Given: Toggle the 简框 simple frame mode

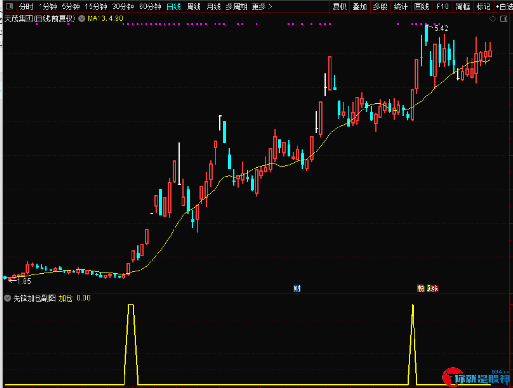Looking at the screenshot, I should [x=463, y=7].
